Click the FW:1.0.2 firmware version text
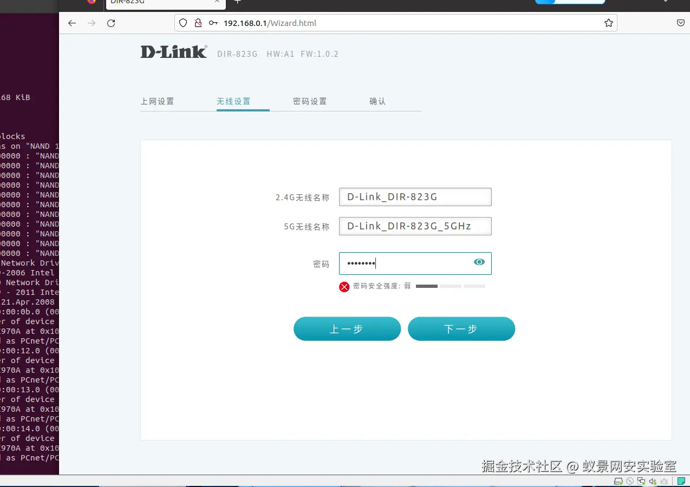Screen dimensions: 690x487 tap(320, 54)
